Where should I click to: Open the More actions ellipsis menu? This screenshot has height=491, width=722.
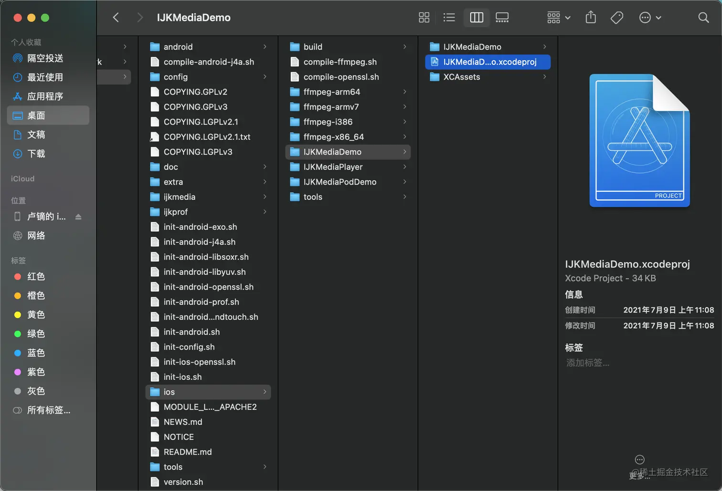tap(650, 18)
